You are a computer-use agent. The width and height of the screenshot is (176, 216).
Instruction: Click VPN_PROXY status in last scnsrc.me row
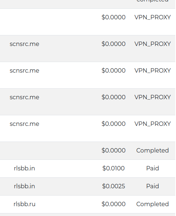pos(152,124)
